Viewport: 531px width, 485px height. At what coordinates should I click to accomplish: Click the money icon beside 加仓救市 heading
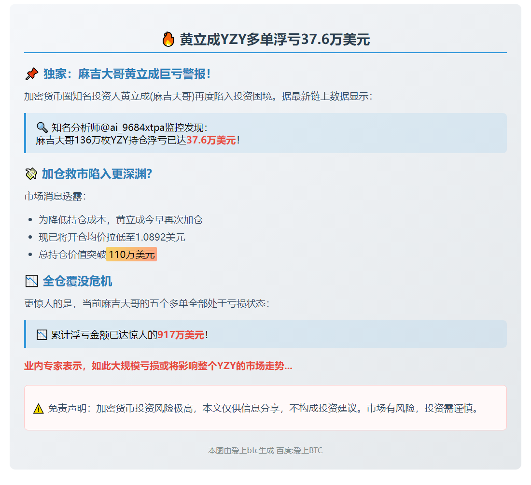tap(31, 174)
